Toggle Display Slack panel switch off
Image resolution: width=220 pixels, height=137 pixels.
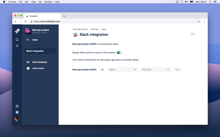(119, 53)
